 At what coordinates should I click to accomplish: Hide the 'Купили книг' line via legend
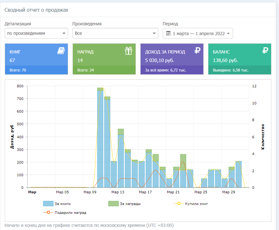tap(196, 204)
